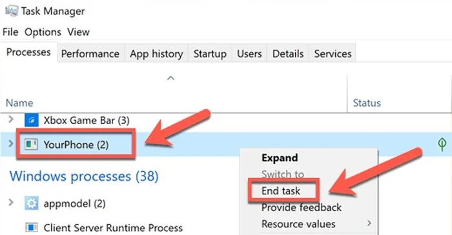Screen dimensions: 452x235
Task: Click the green leaf suspended status icon
Action: 442,144
